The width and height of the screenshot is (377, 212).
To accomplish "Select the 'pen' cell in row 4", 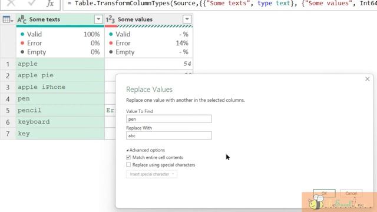I will click(x=60, y=98).
